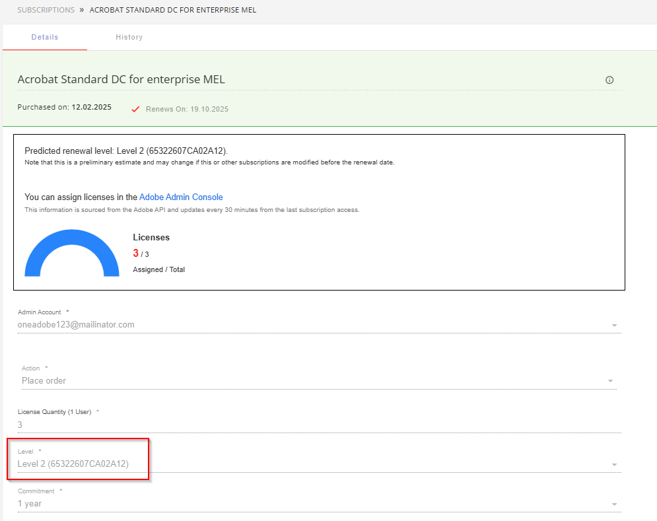Click the blue licenses gauge chart
This screenshot has height=521, width=657.
tap(72, 253)
